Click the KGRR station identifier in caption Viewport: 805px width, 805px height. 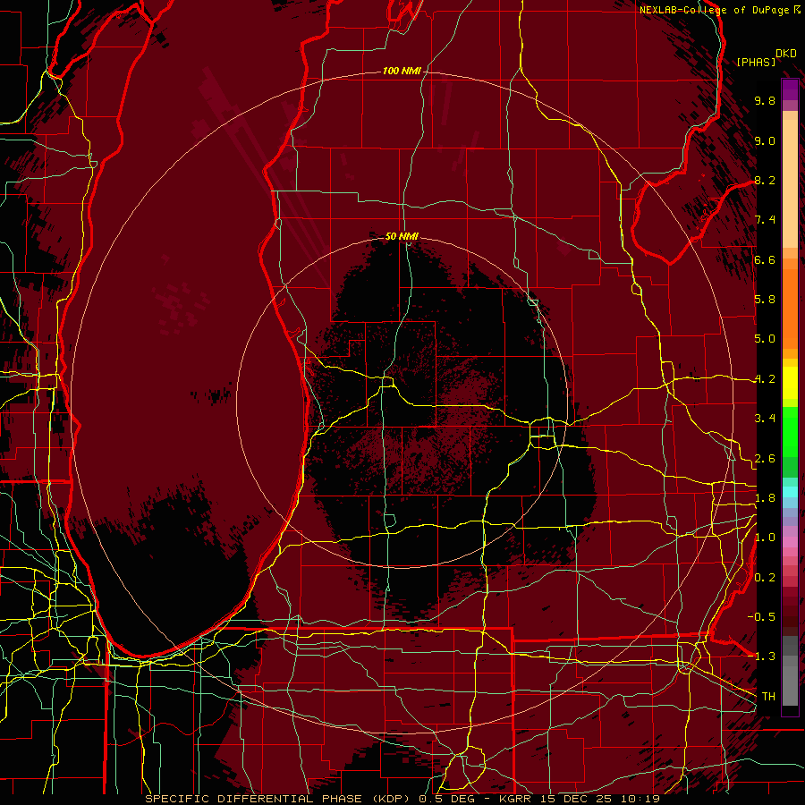pyautogui.click(x=516, y=799)
